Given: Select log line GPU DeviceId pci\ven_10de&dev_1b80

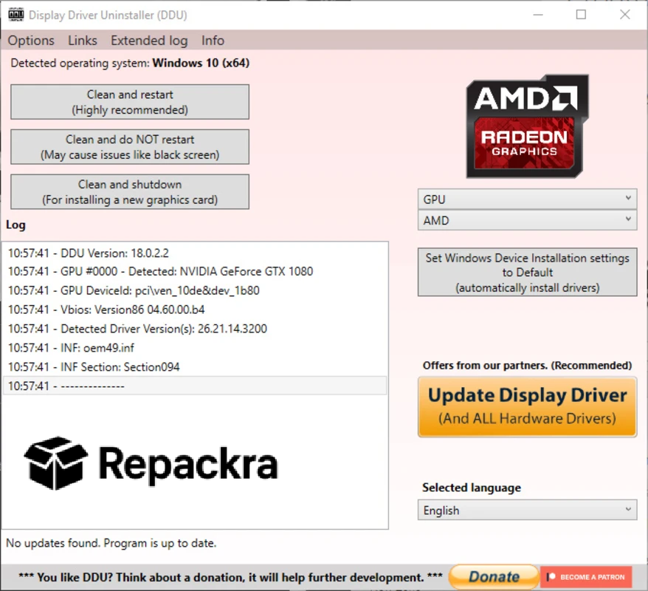Looking at the screenshot, I should 195,291.
